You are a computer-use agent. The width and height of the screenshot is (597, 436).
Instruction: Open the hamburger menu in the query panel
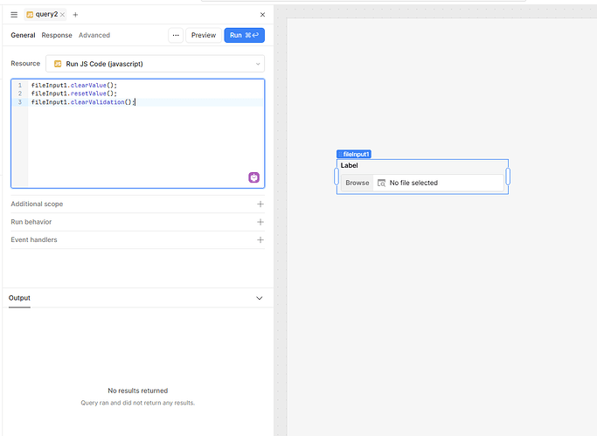(14, 15)
